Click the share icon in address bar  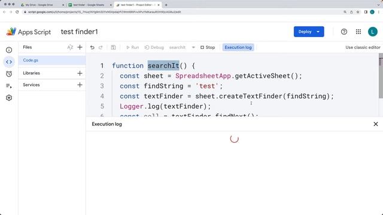tap(351, 12)
